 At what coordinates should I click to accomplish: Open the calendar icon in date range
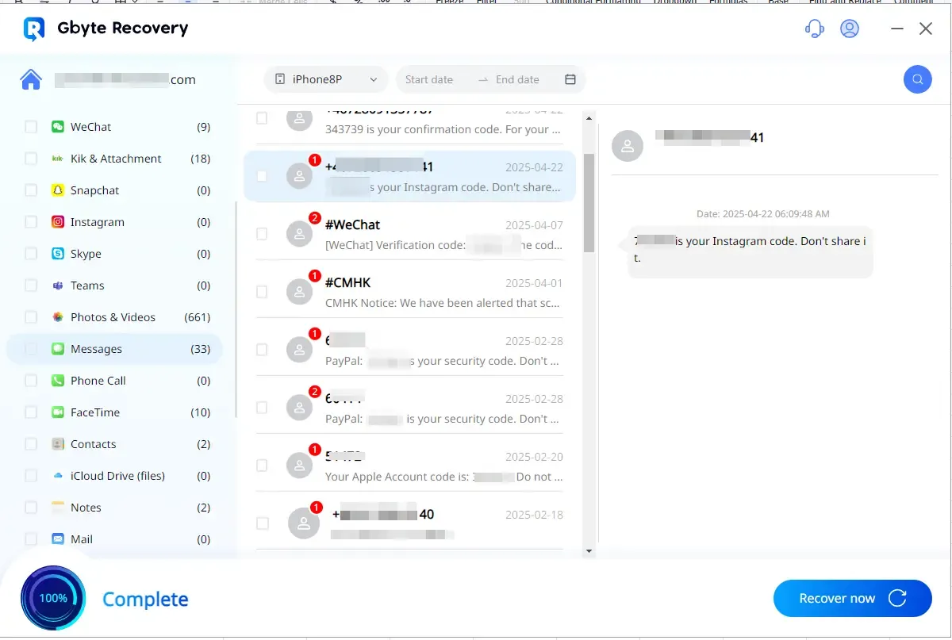[570, 79]
